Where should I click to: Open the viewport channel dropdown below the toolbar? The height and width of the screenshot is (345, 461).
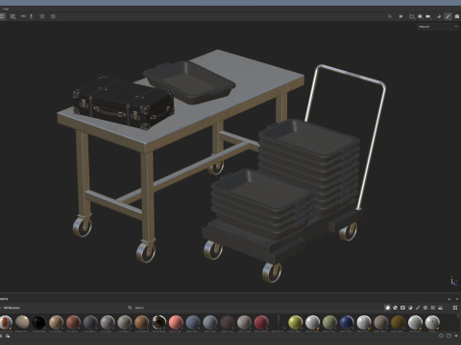[x=438, y=27]
